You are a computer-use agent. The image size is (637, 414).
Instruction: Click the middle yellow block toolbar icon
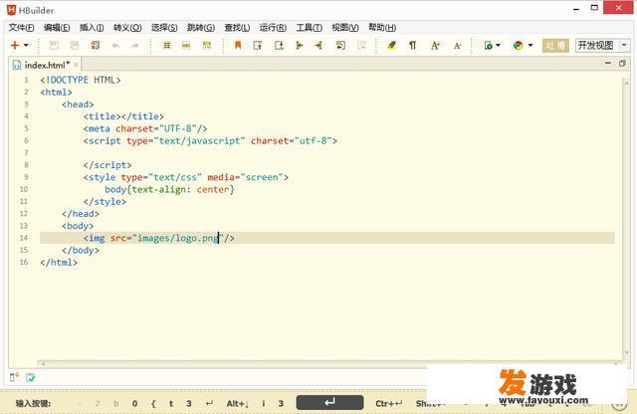[186, 45]
